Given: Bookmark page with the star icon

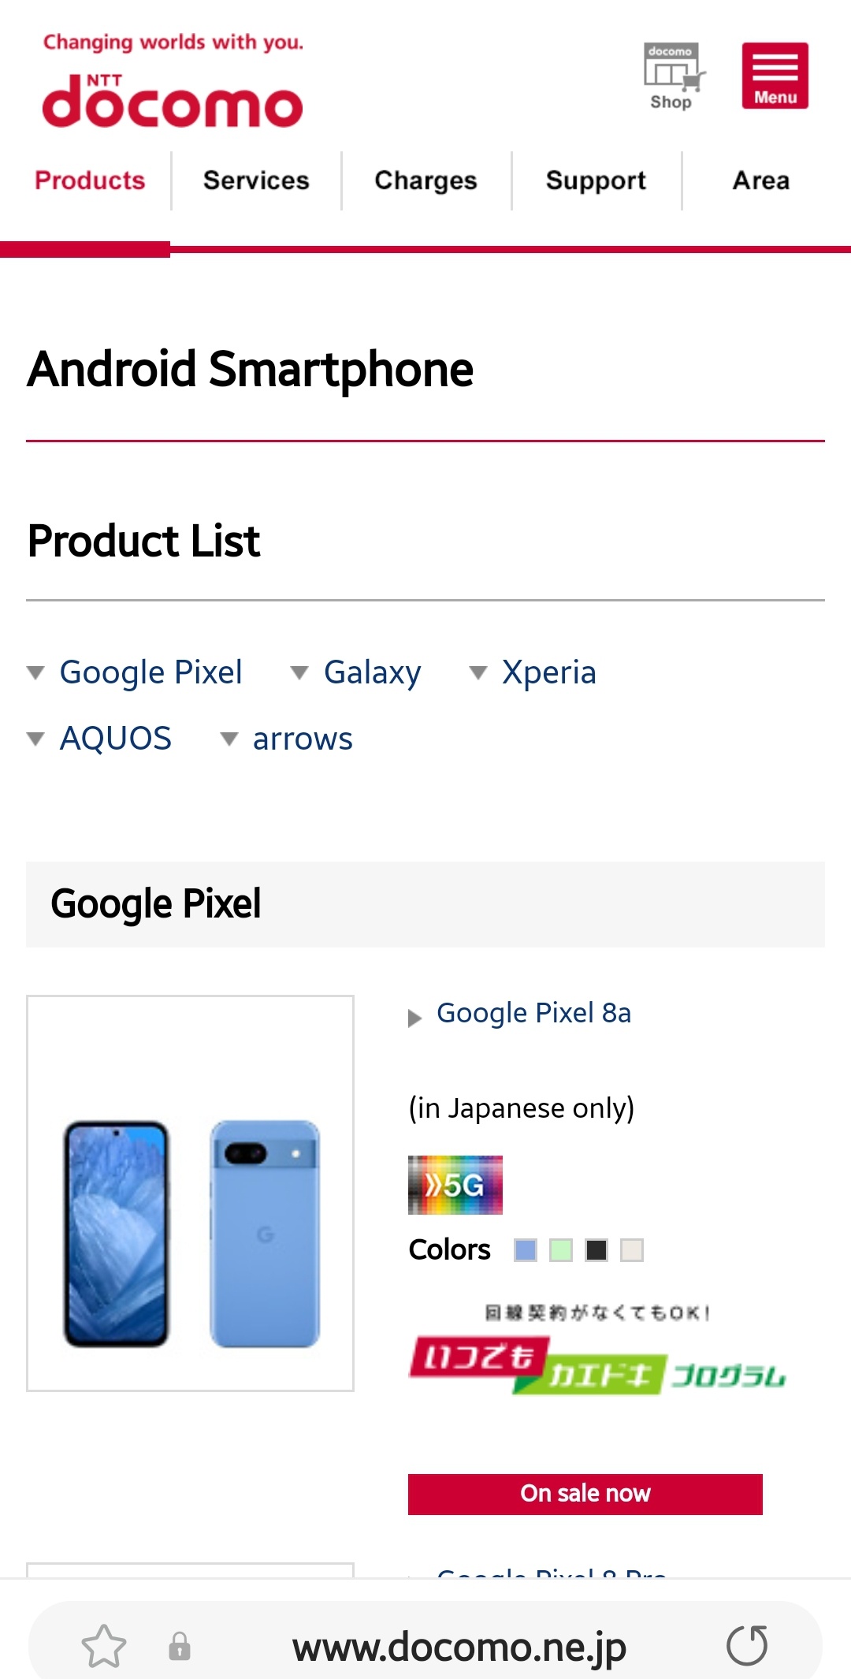Looking at the screenshot, I should (x=103, y=1646).
